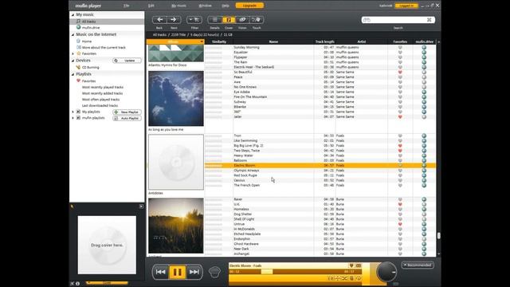This screenshot has width=510, height=287.
Task: Open the Window menu
Action: click(x=205, y=6)
